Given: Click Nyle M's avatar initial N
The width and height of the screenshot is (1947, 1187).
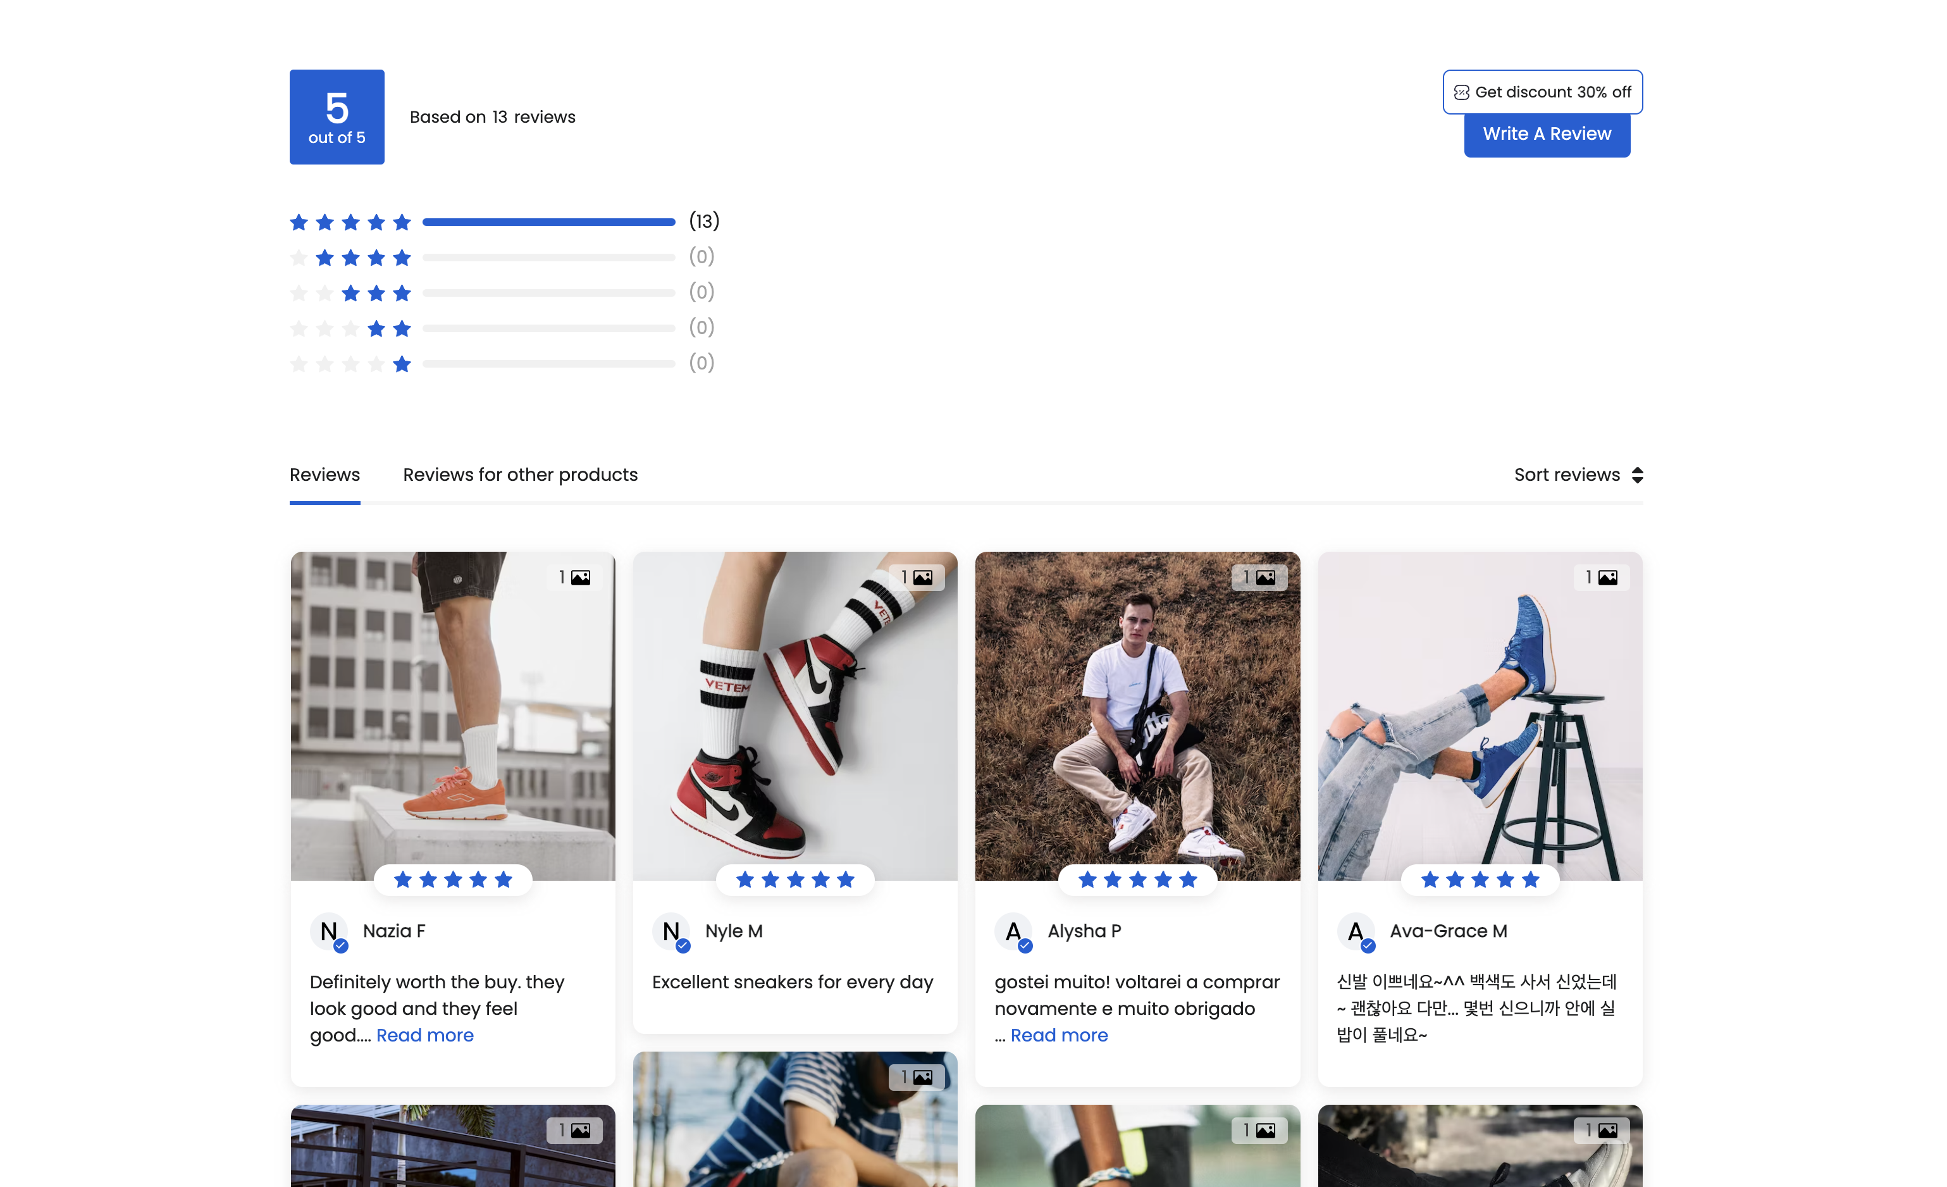Looking at the screenshot, I should (x=671, y=932).
